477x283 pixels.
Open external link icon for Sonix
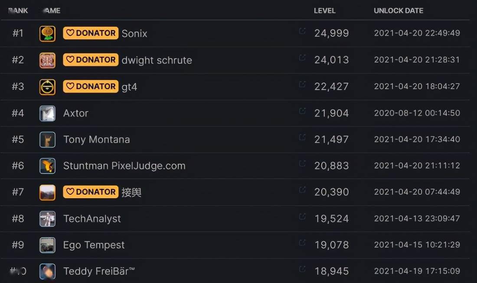[x=302, y=31]
